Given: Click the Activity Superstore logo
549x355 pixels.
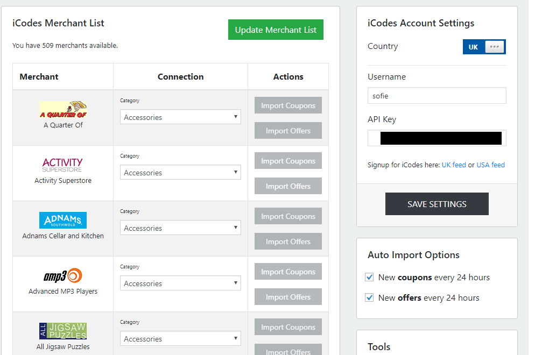Looking at the screenshot, I should pyautogui.click(x=62, y=165).
